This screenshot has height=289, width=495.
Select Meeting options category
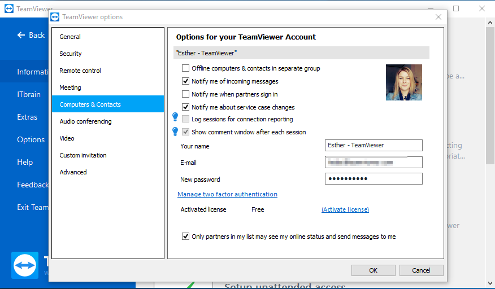coord(108,87)
